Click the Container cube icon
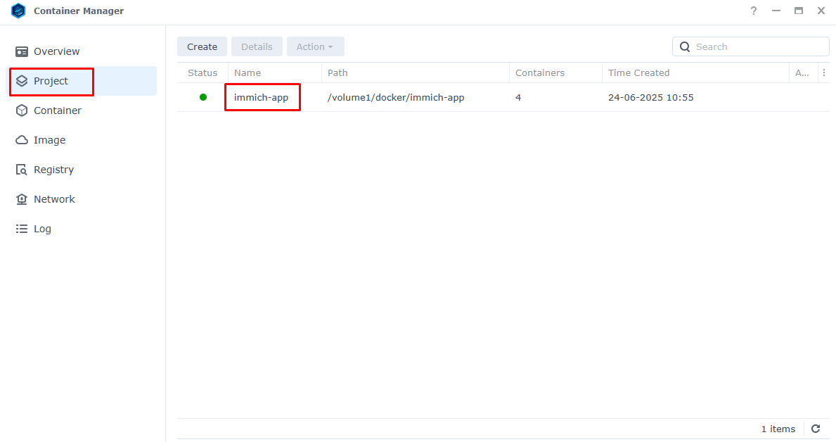Image resolution: width=836 pixels, height=442 pixels. pos(22,110)
